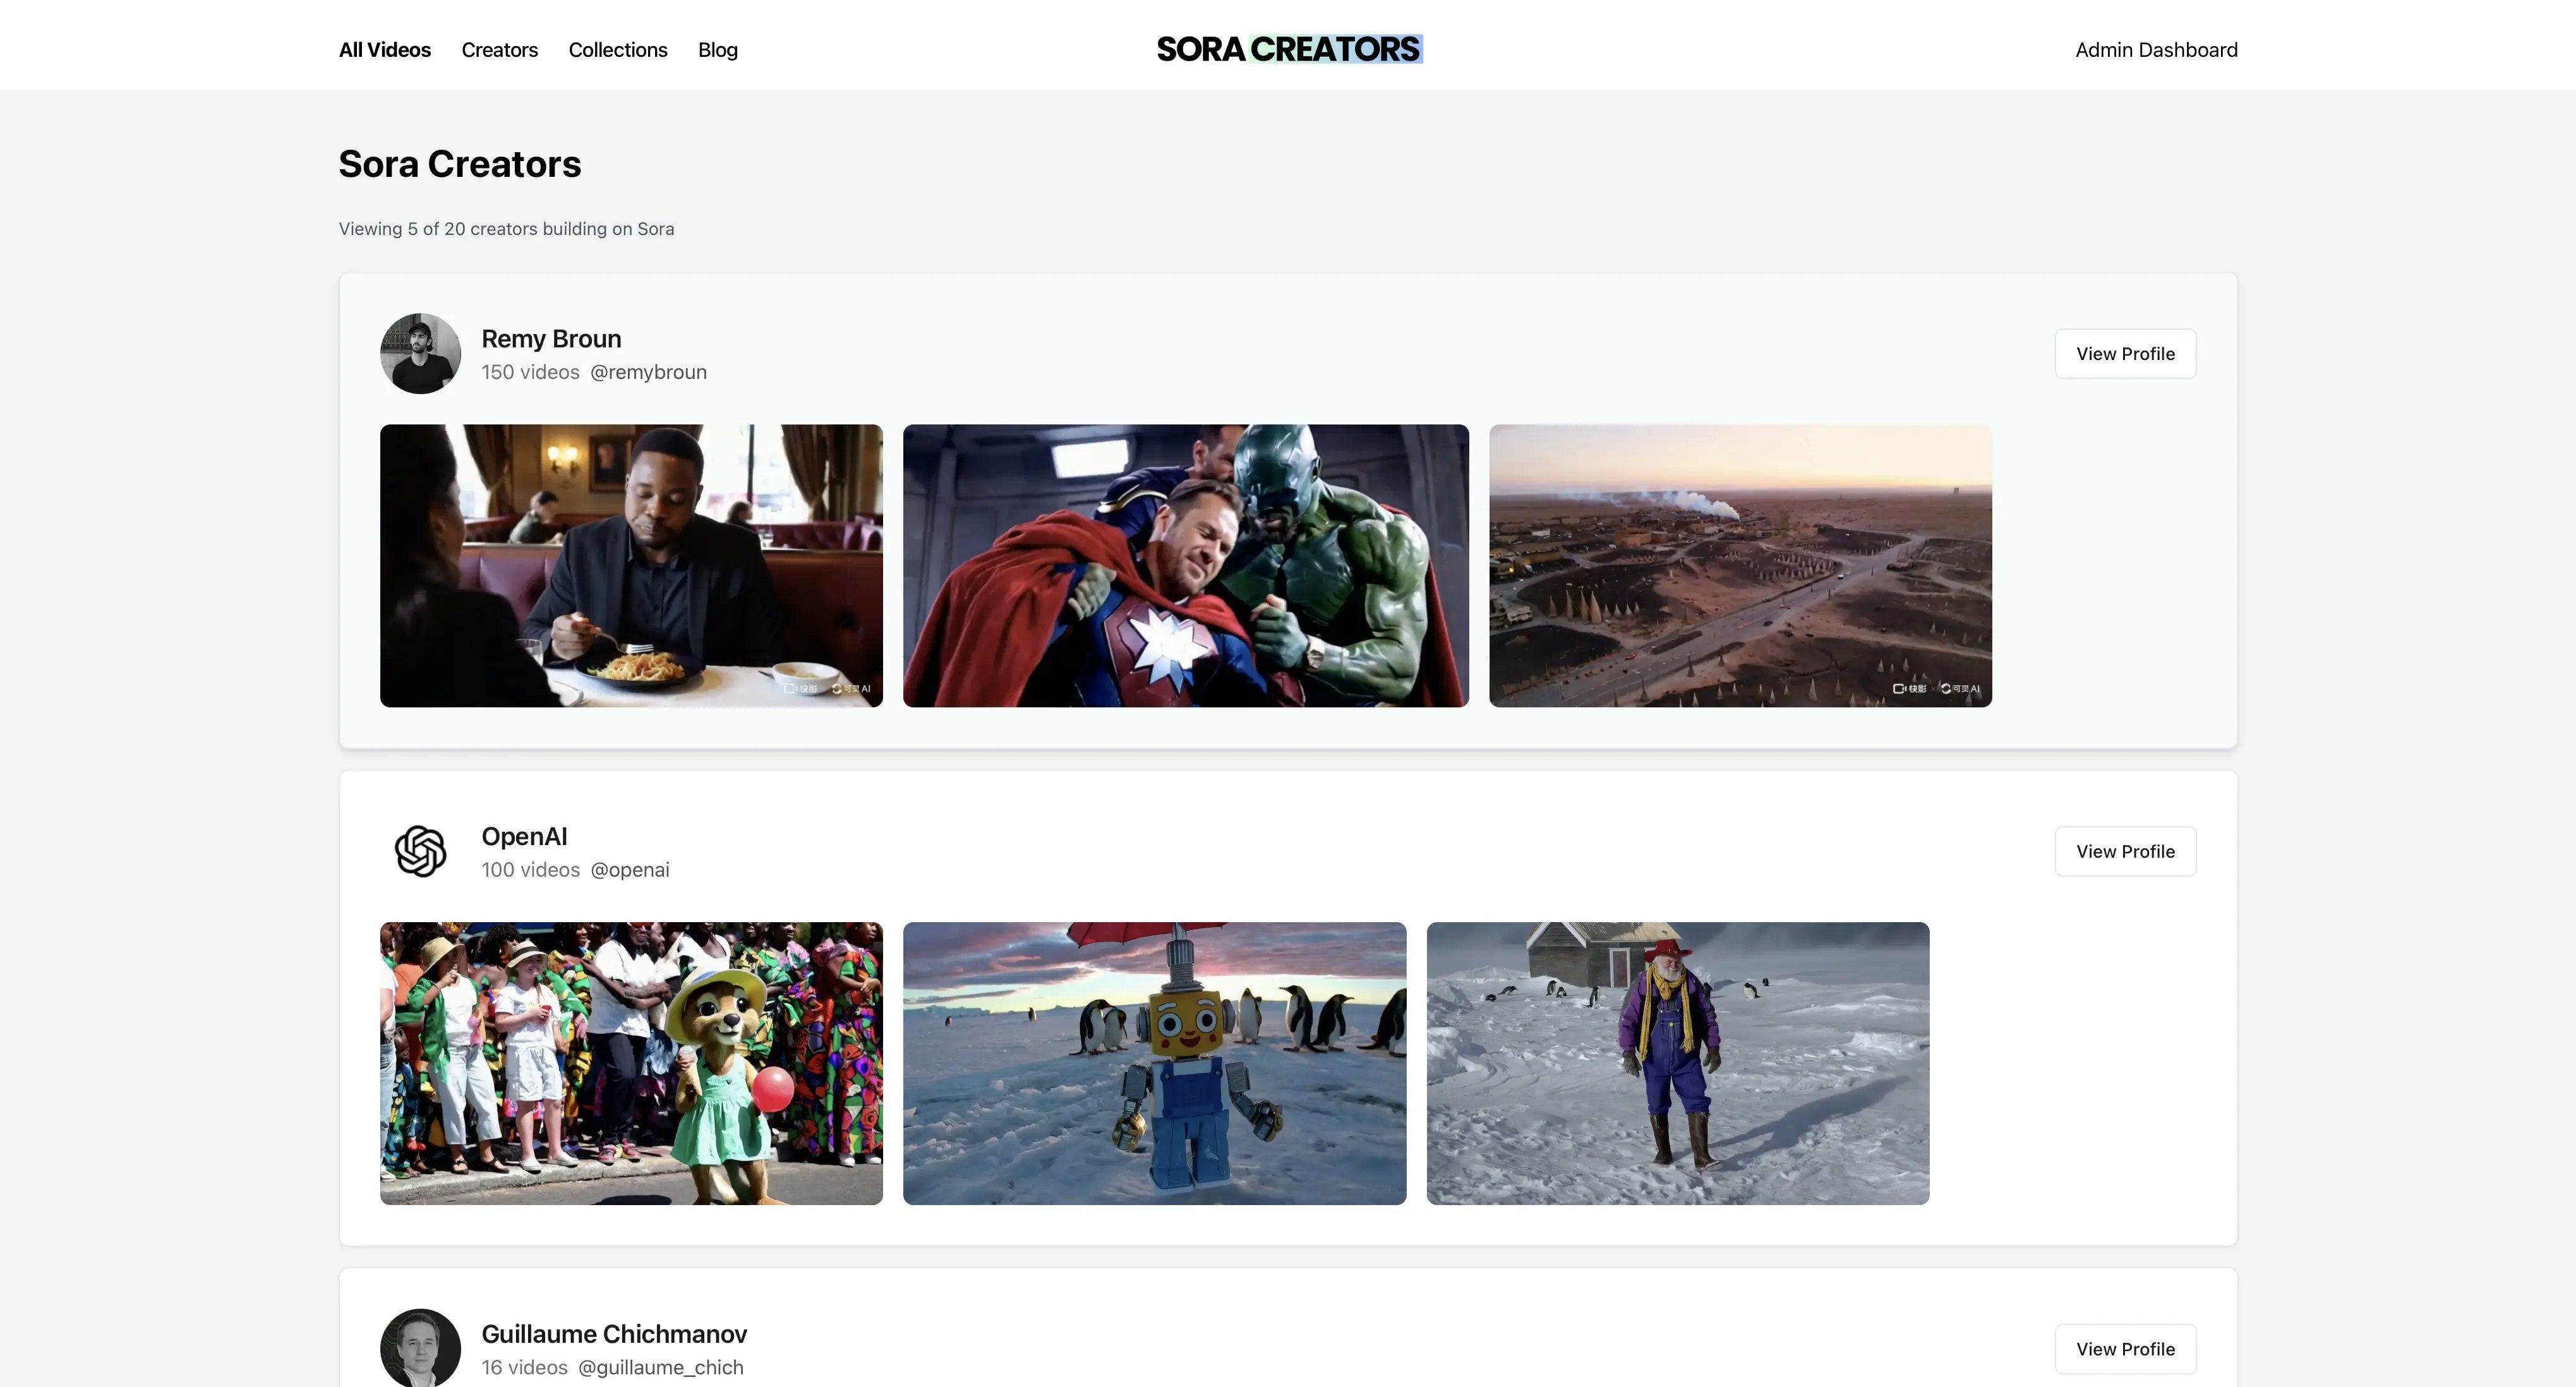The width and height of the screenshot is (2576, 1387).
Task: View Profile for OpenAI
Action: 2125,851
